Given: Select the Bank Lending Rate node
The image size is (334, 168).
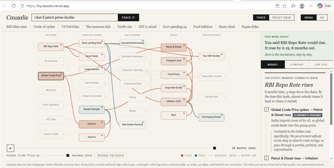Looking at the screenshot, I should tap(92, 43).
